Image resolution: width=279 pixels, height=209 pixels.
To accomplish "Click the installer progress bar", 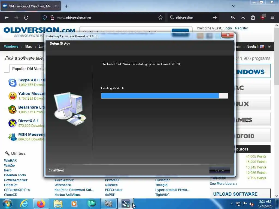I will click(164, 96).
